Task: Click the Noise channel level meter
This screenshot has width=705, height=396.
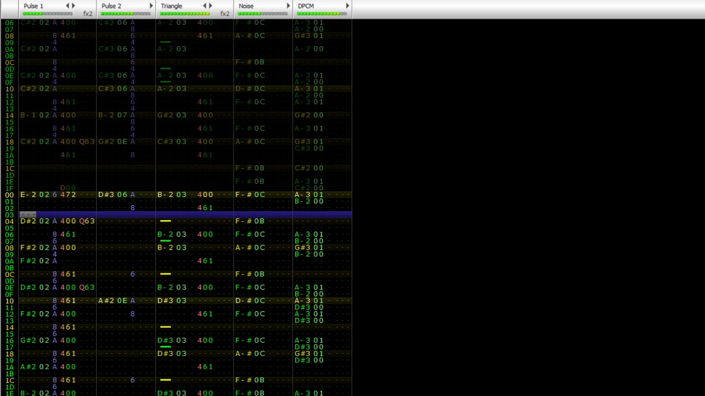Action: click(263, 14)
